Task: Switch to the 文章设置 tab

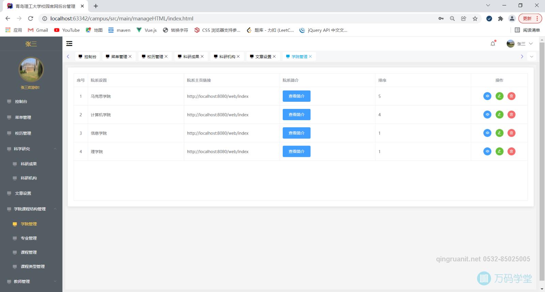Action: 263,56
